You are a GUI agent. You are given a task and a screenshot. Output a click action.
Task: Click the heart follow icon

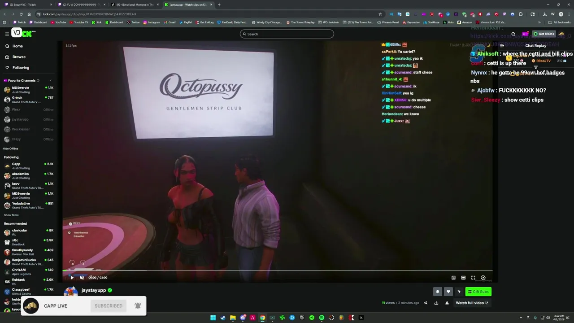click(448, 292)
